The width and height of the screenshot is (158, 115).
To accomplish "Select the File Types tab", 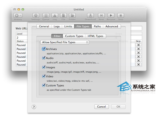I will pyautogui.click(x=83, y=26).
